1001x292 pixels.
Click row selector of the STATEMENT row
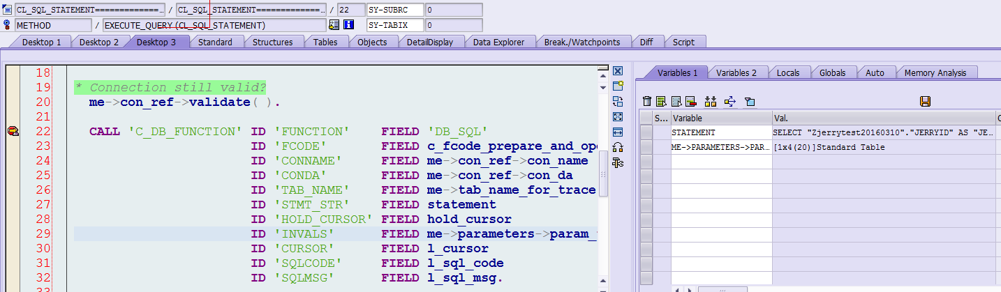646,132
